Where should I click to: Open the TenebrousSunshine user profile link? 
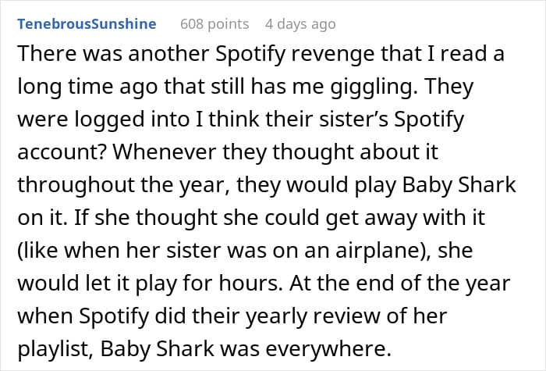coord(87,24)
